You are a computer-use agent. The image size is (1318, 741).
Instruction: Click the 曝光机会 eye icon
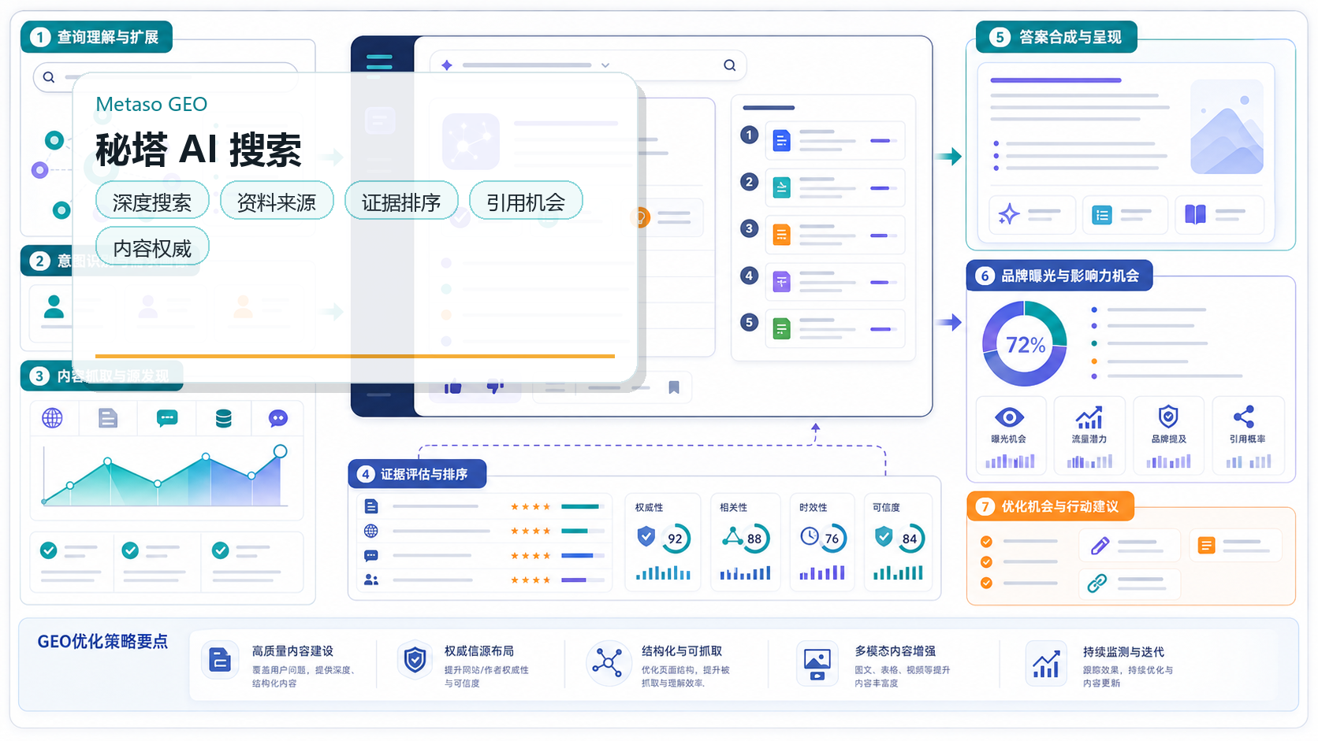pos(1009,417)
